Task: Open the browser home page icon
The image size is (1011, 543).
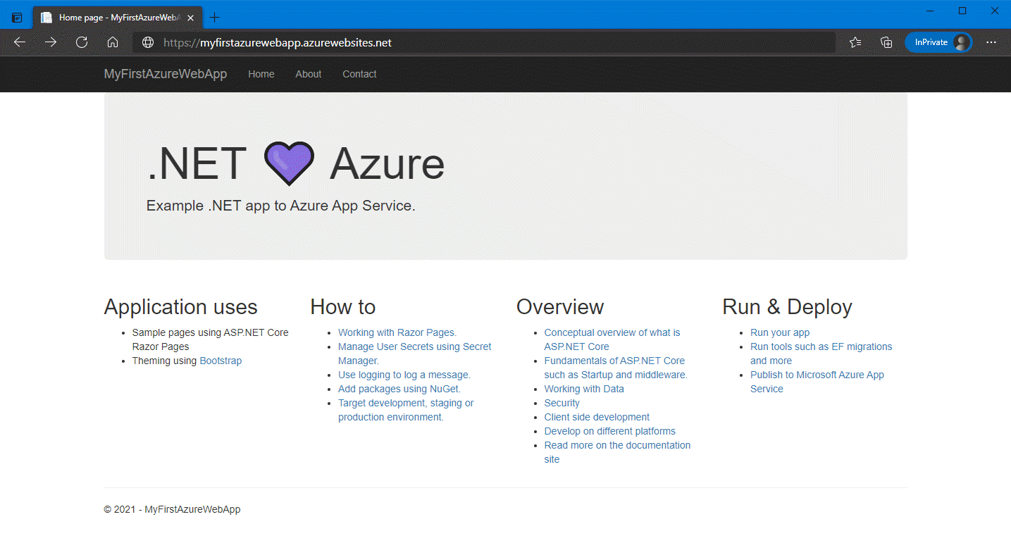Action: (x=113, y=42)
